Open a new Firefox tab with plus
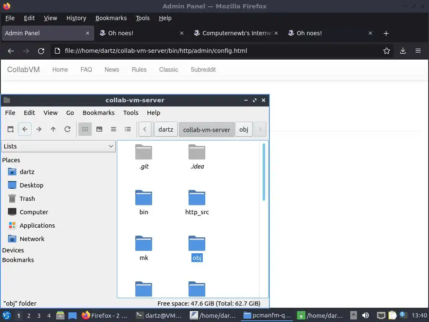Image resolution: width=429 pixels, height=322 pixels. click(x=386, y=33)
